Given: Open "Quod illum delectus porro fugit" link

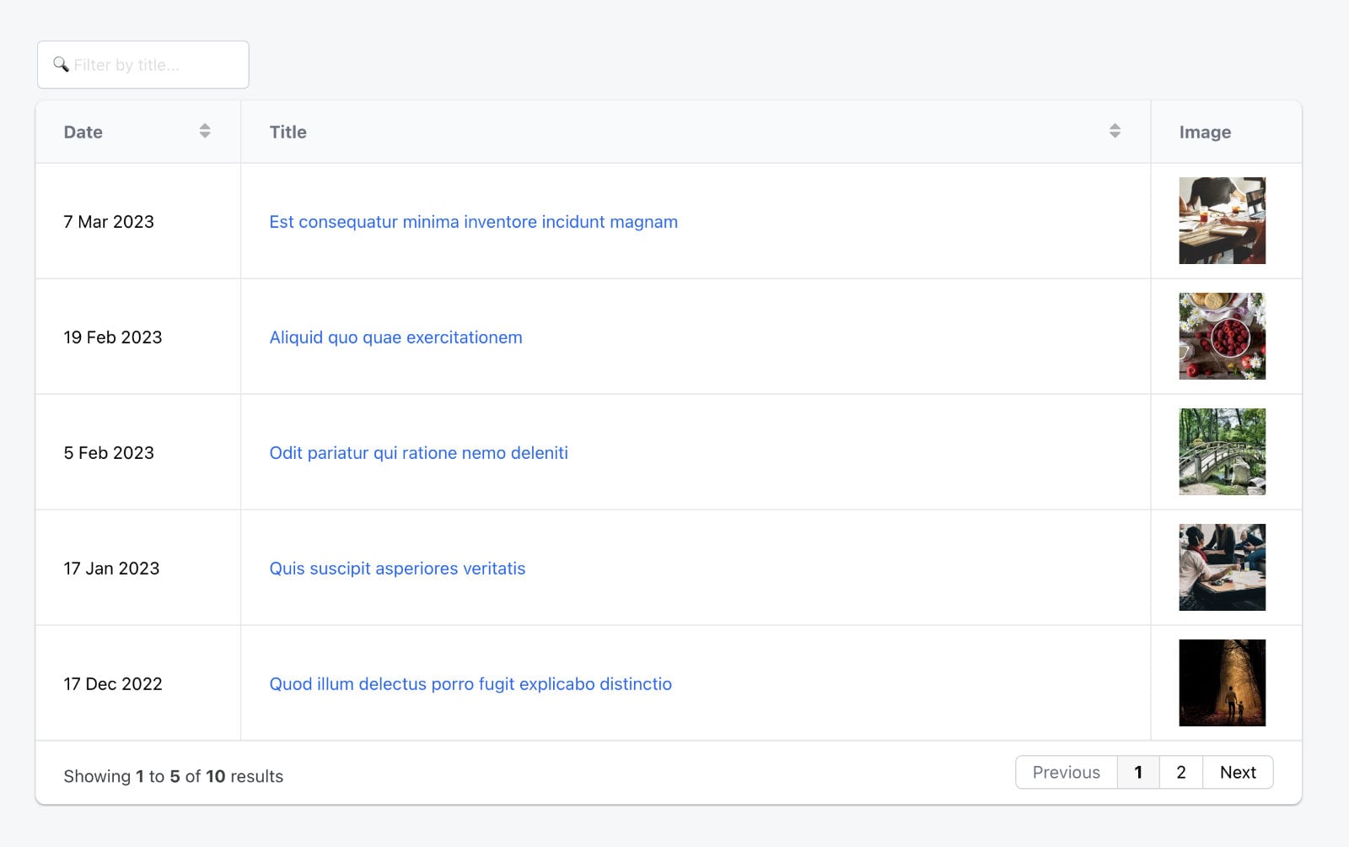Looking at the screenshot, I should [x=470, y=684].
